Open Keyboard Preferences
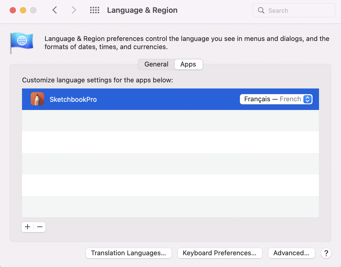This screenshot has height=267, width=341. [220, 253]
